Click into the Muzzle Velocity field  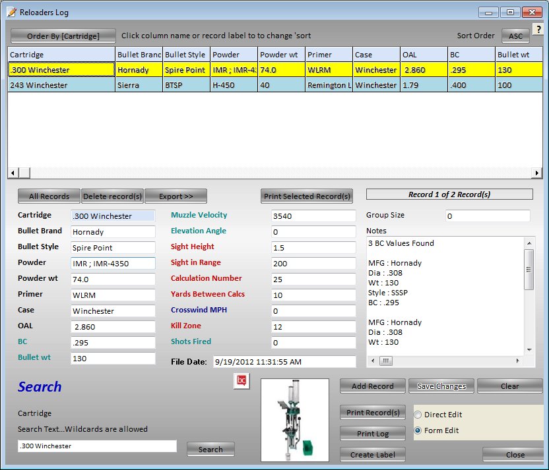coord(313,216)
